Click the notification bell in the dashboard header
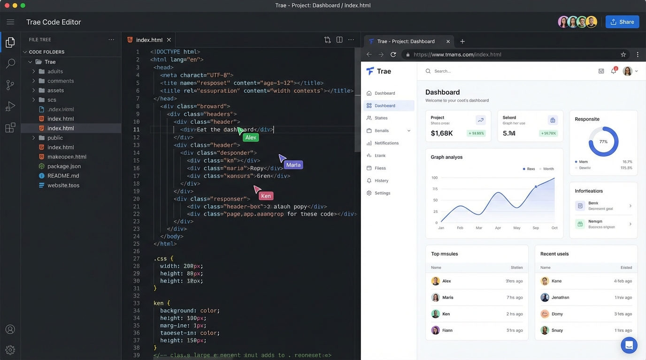The height and width of the screenshot is (360, 646). pos(614,71)
